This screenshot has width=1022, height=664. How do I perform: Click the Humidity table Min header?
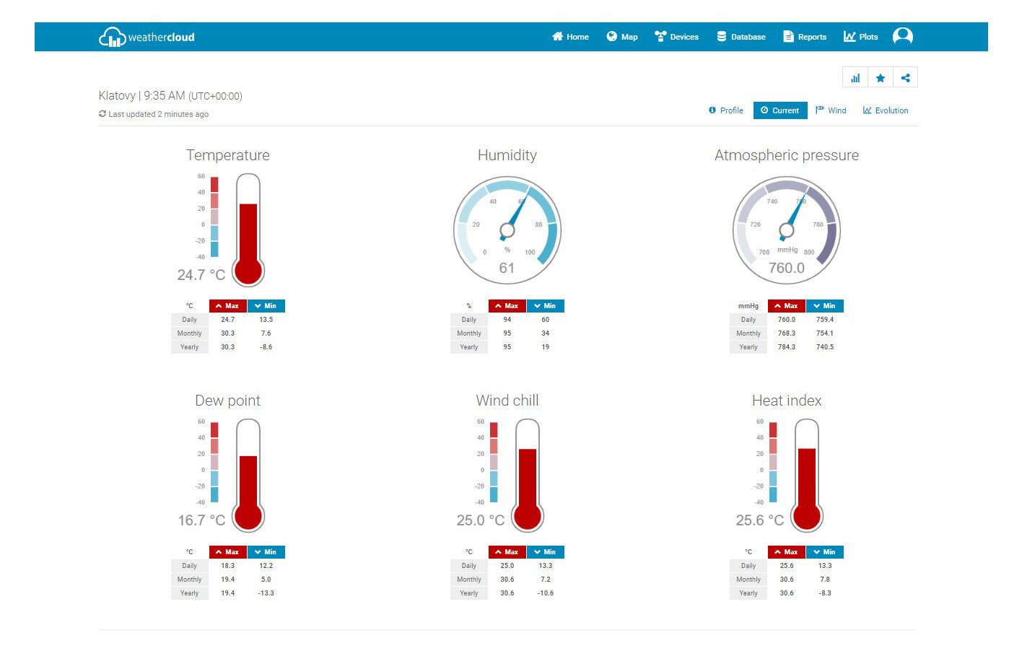(545, 306)
